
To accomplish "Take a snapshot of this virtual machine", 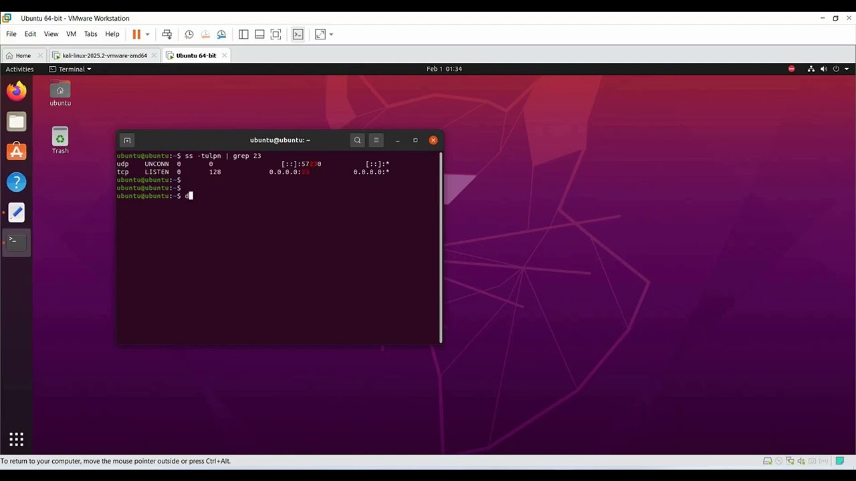I will pos(189,34).
